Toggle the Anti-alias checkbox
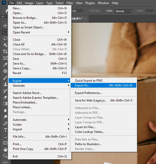Image resolution: width=156 pixels, height=164 pixels. click(x=87, y=11)
